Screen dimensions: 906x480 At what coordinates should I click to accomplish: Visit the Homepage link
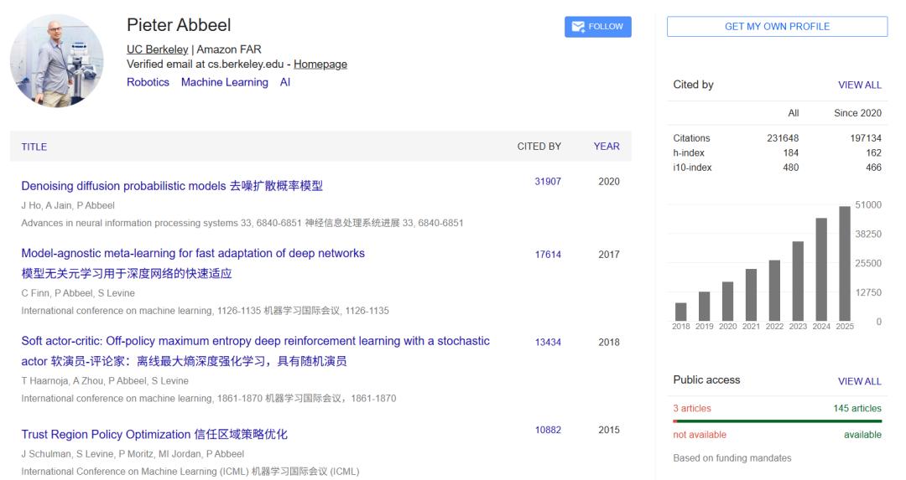click(x=320, y=65)
